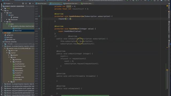Switch to the Function.class tab

[x=87, y=3]
